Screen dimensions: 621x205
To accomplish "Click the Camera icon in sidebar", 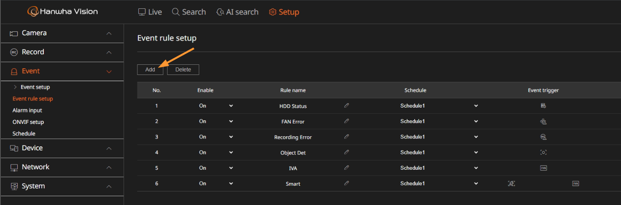I will pos(14,34).
